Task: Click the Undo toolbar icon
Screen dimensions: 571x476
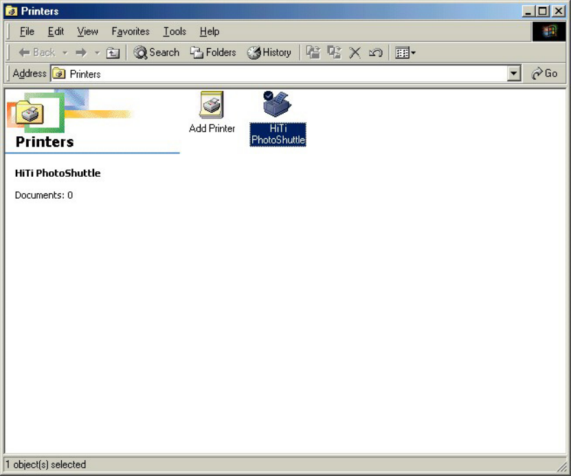Action: coord(375,53)
